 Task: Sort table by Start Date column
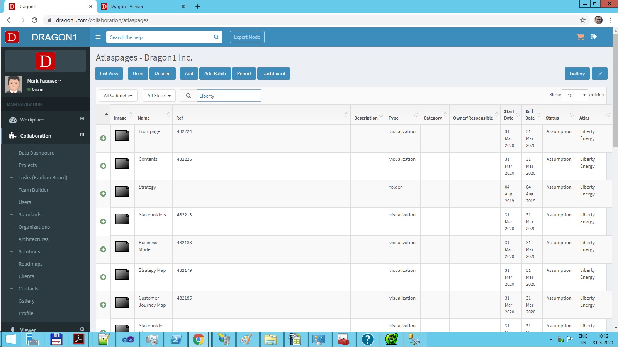(x=511, y=115)
